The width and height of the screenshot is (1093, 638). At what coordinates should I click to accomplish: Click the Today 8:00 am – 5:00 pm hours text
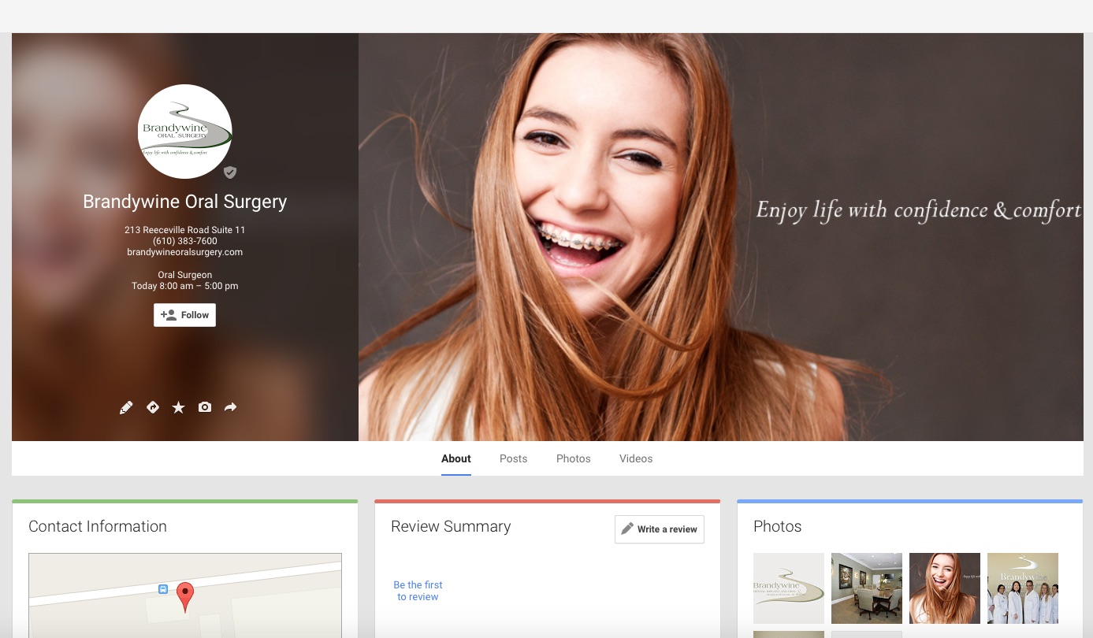(x=185, y=286)
